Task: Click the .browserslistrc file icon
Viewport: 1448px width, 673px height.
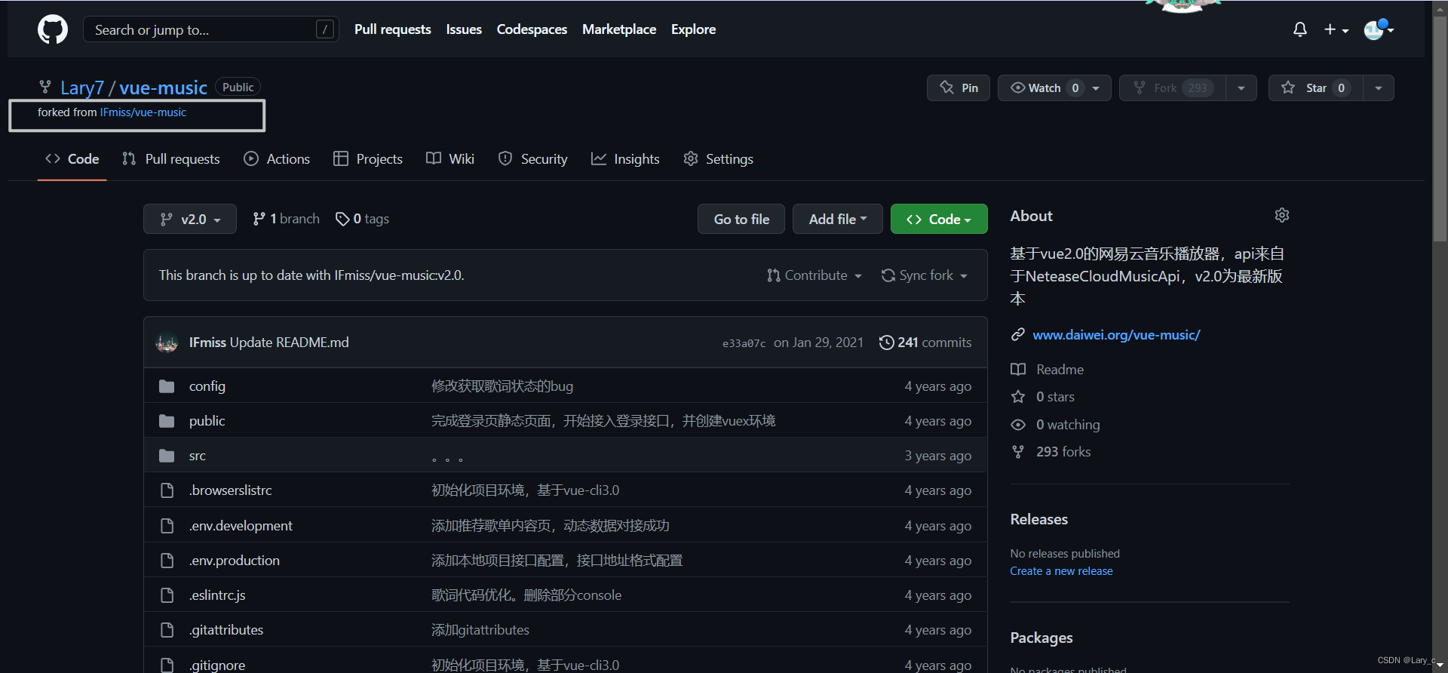Action: point(167,490)
